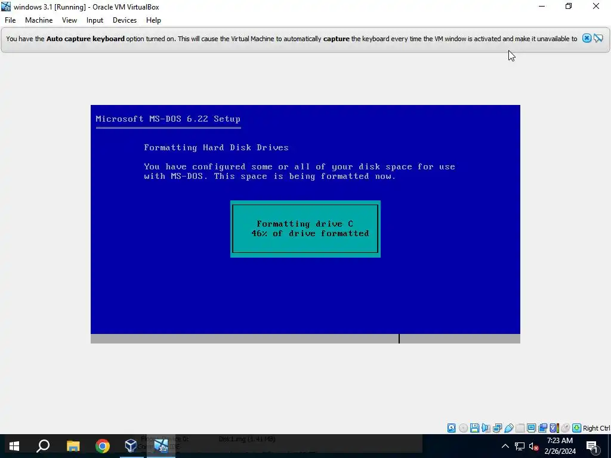The image size is (611, 458).
Task: Restore down the VirtualBox VM window
Action: [x=569, y=6]
